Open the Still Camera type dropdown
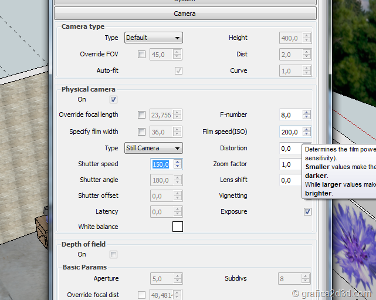Viewport: 376px width, 300px height. (154, 148)
